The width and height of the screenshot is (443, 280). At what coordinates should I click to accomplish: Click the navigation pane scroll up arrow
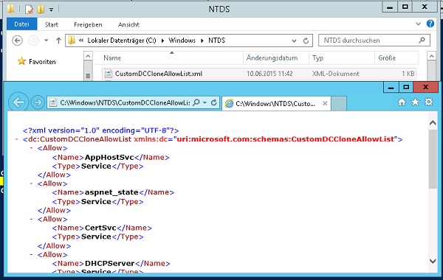88,56
